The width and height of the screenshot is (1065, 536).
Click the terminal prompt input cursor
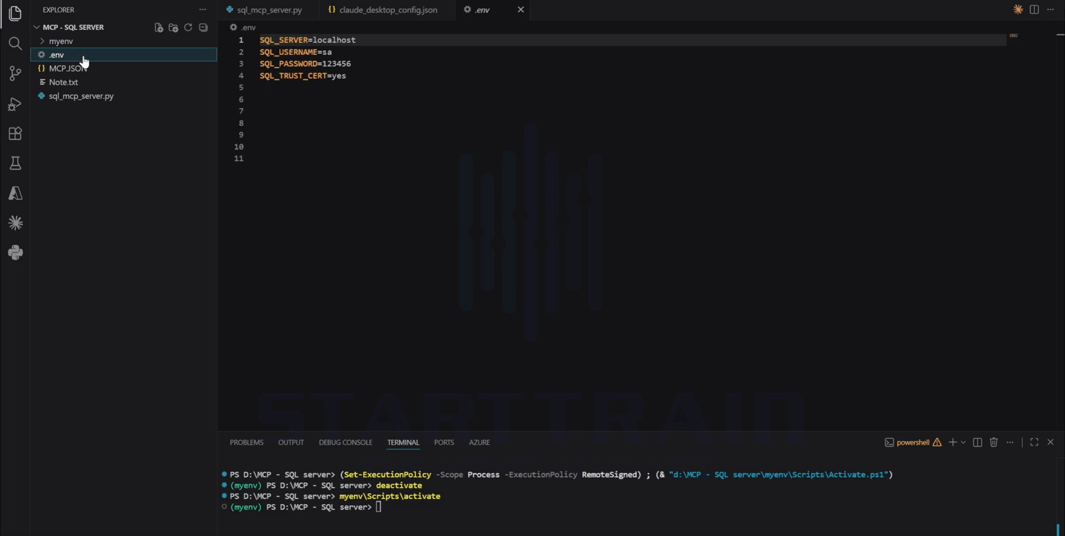coord(378,507)
